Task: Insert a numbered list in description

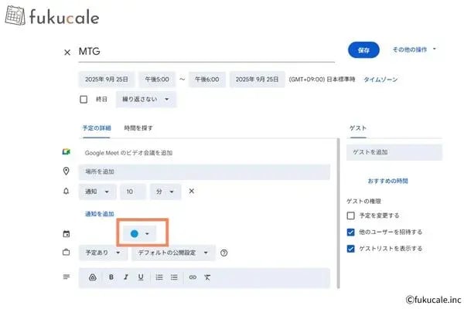Action: coord(159,277)
